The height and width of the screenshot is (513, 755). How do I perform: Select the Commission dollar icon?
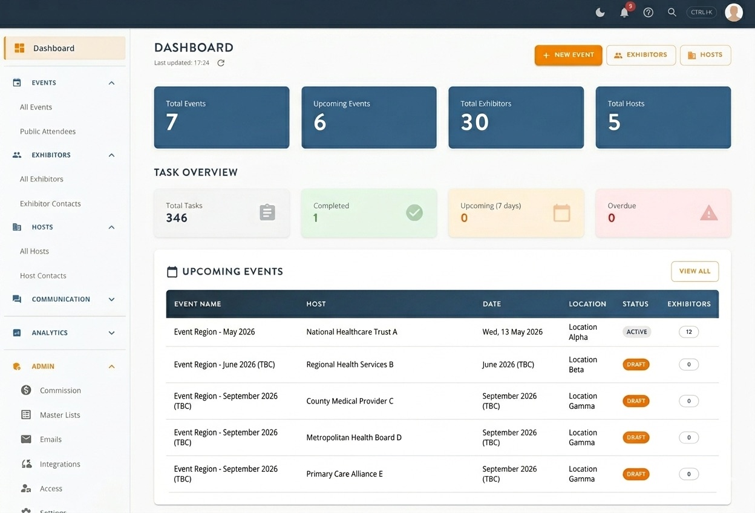coord(25,390)
